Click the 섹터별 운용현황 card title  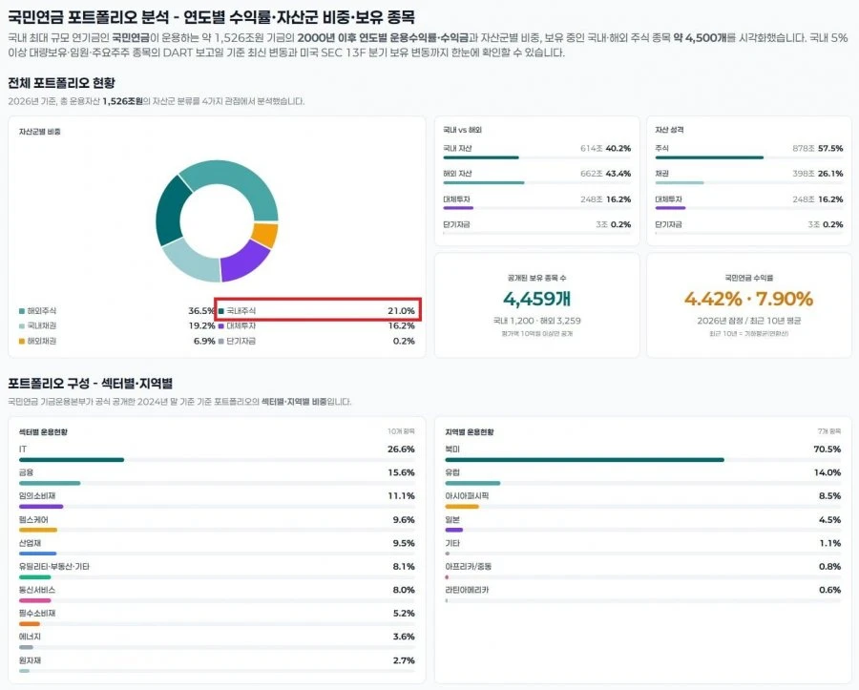pos(43,432)
